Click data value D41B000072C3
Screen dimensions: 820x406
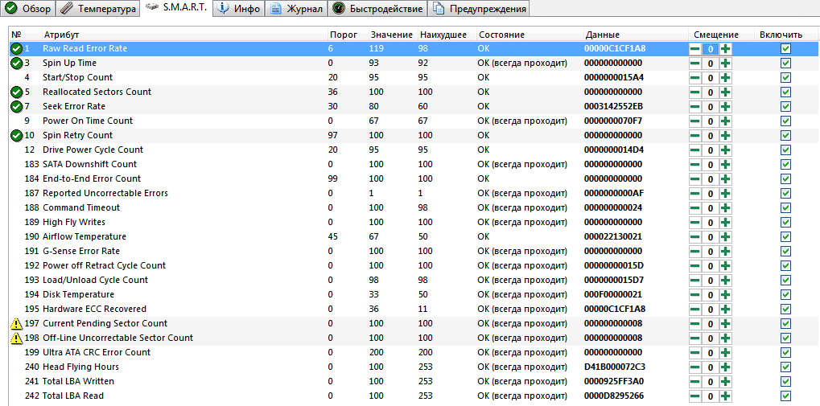[x=615, y=367]
